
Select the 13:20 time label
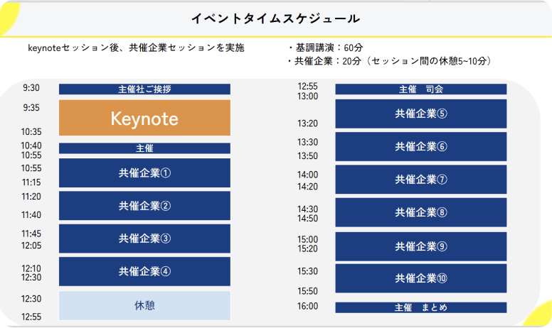[x=308, y=124]
